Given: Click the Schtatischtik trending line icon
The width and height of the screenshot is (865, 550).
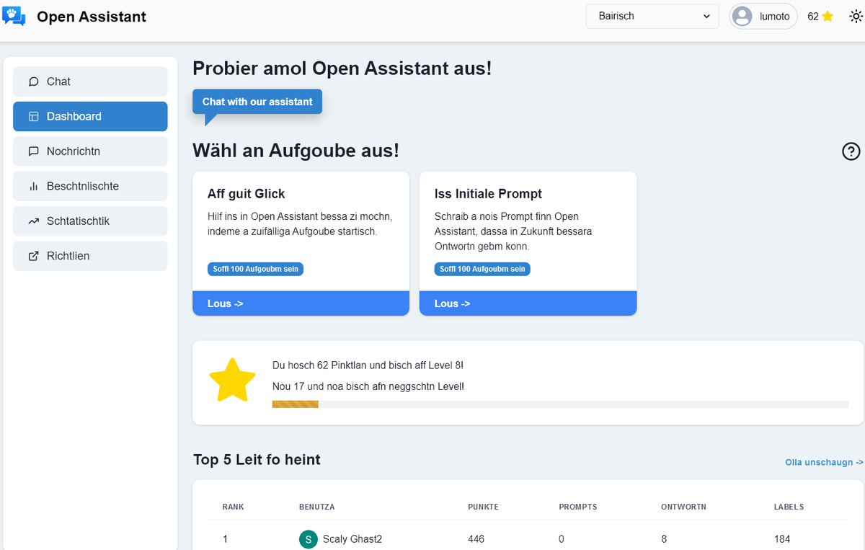Looking at the screenshot, I should coord(33,221).
